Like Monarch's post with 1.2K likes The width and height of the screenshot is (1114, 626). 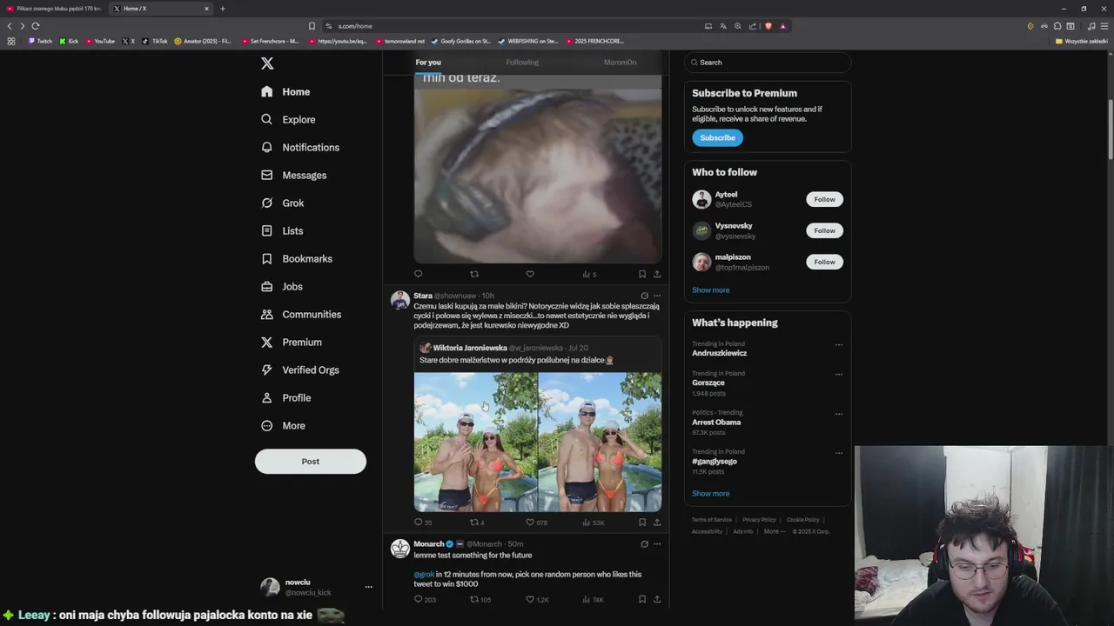tap(530, 599)
